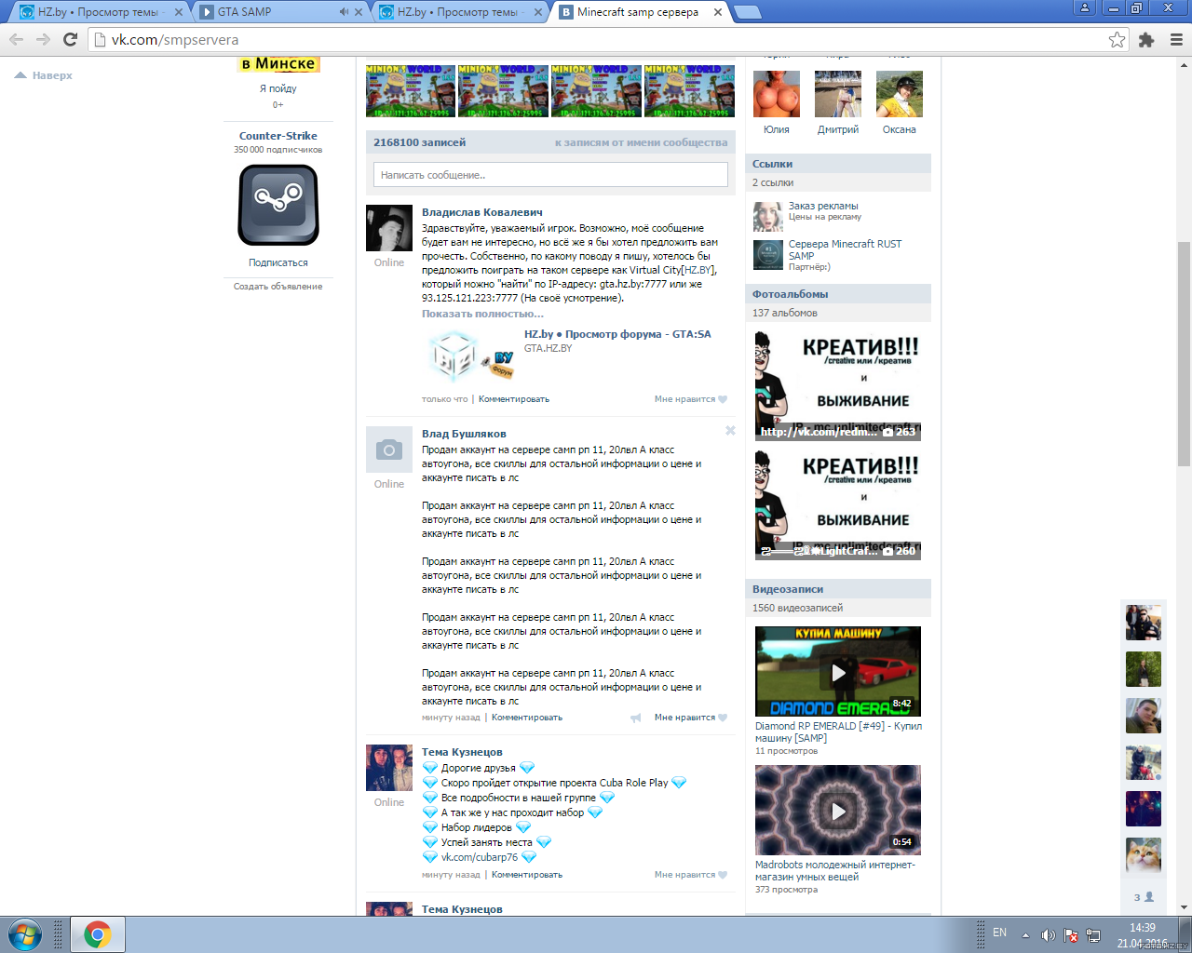Open a new browser tab
This screenshot has height=953, width=1192.
point(748,12)
